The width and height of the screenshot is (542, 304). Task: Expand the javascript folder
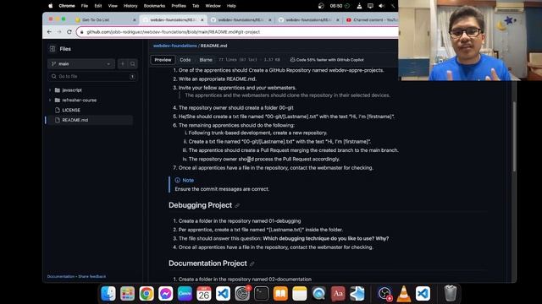tap(50, 90)
